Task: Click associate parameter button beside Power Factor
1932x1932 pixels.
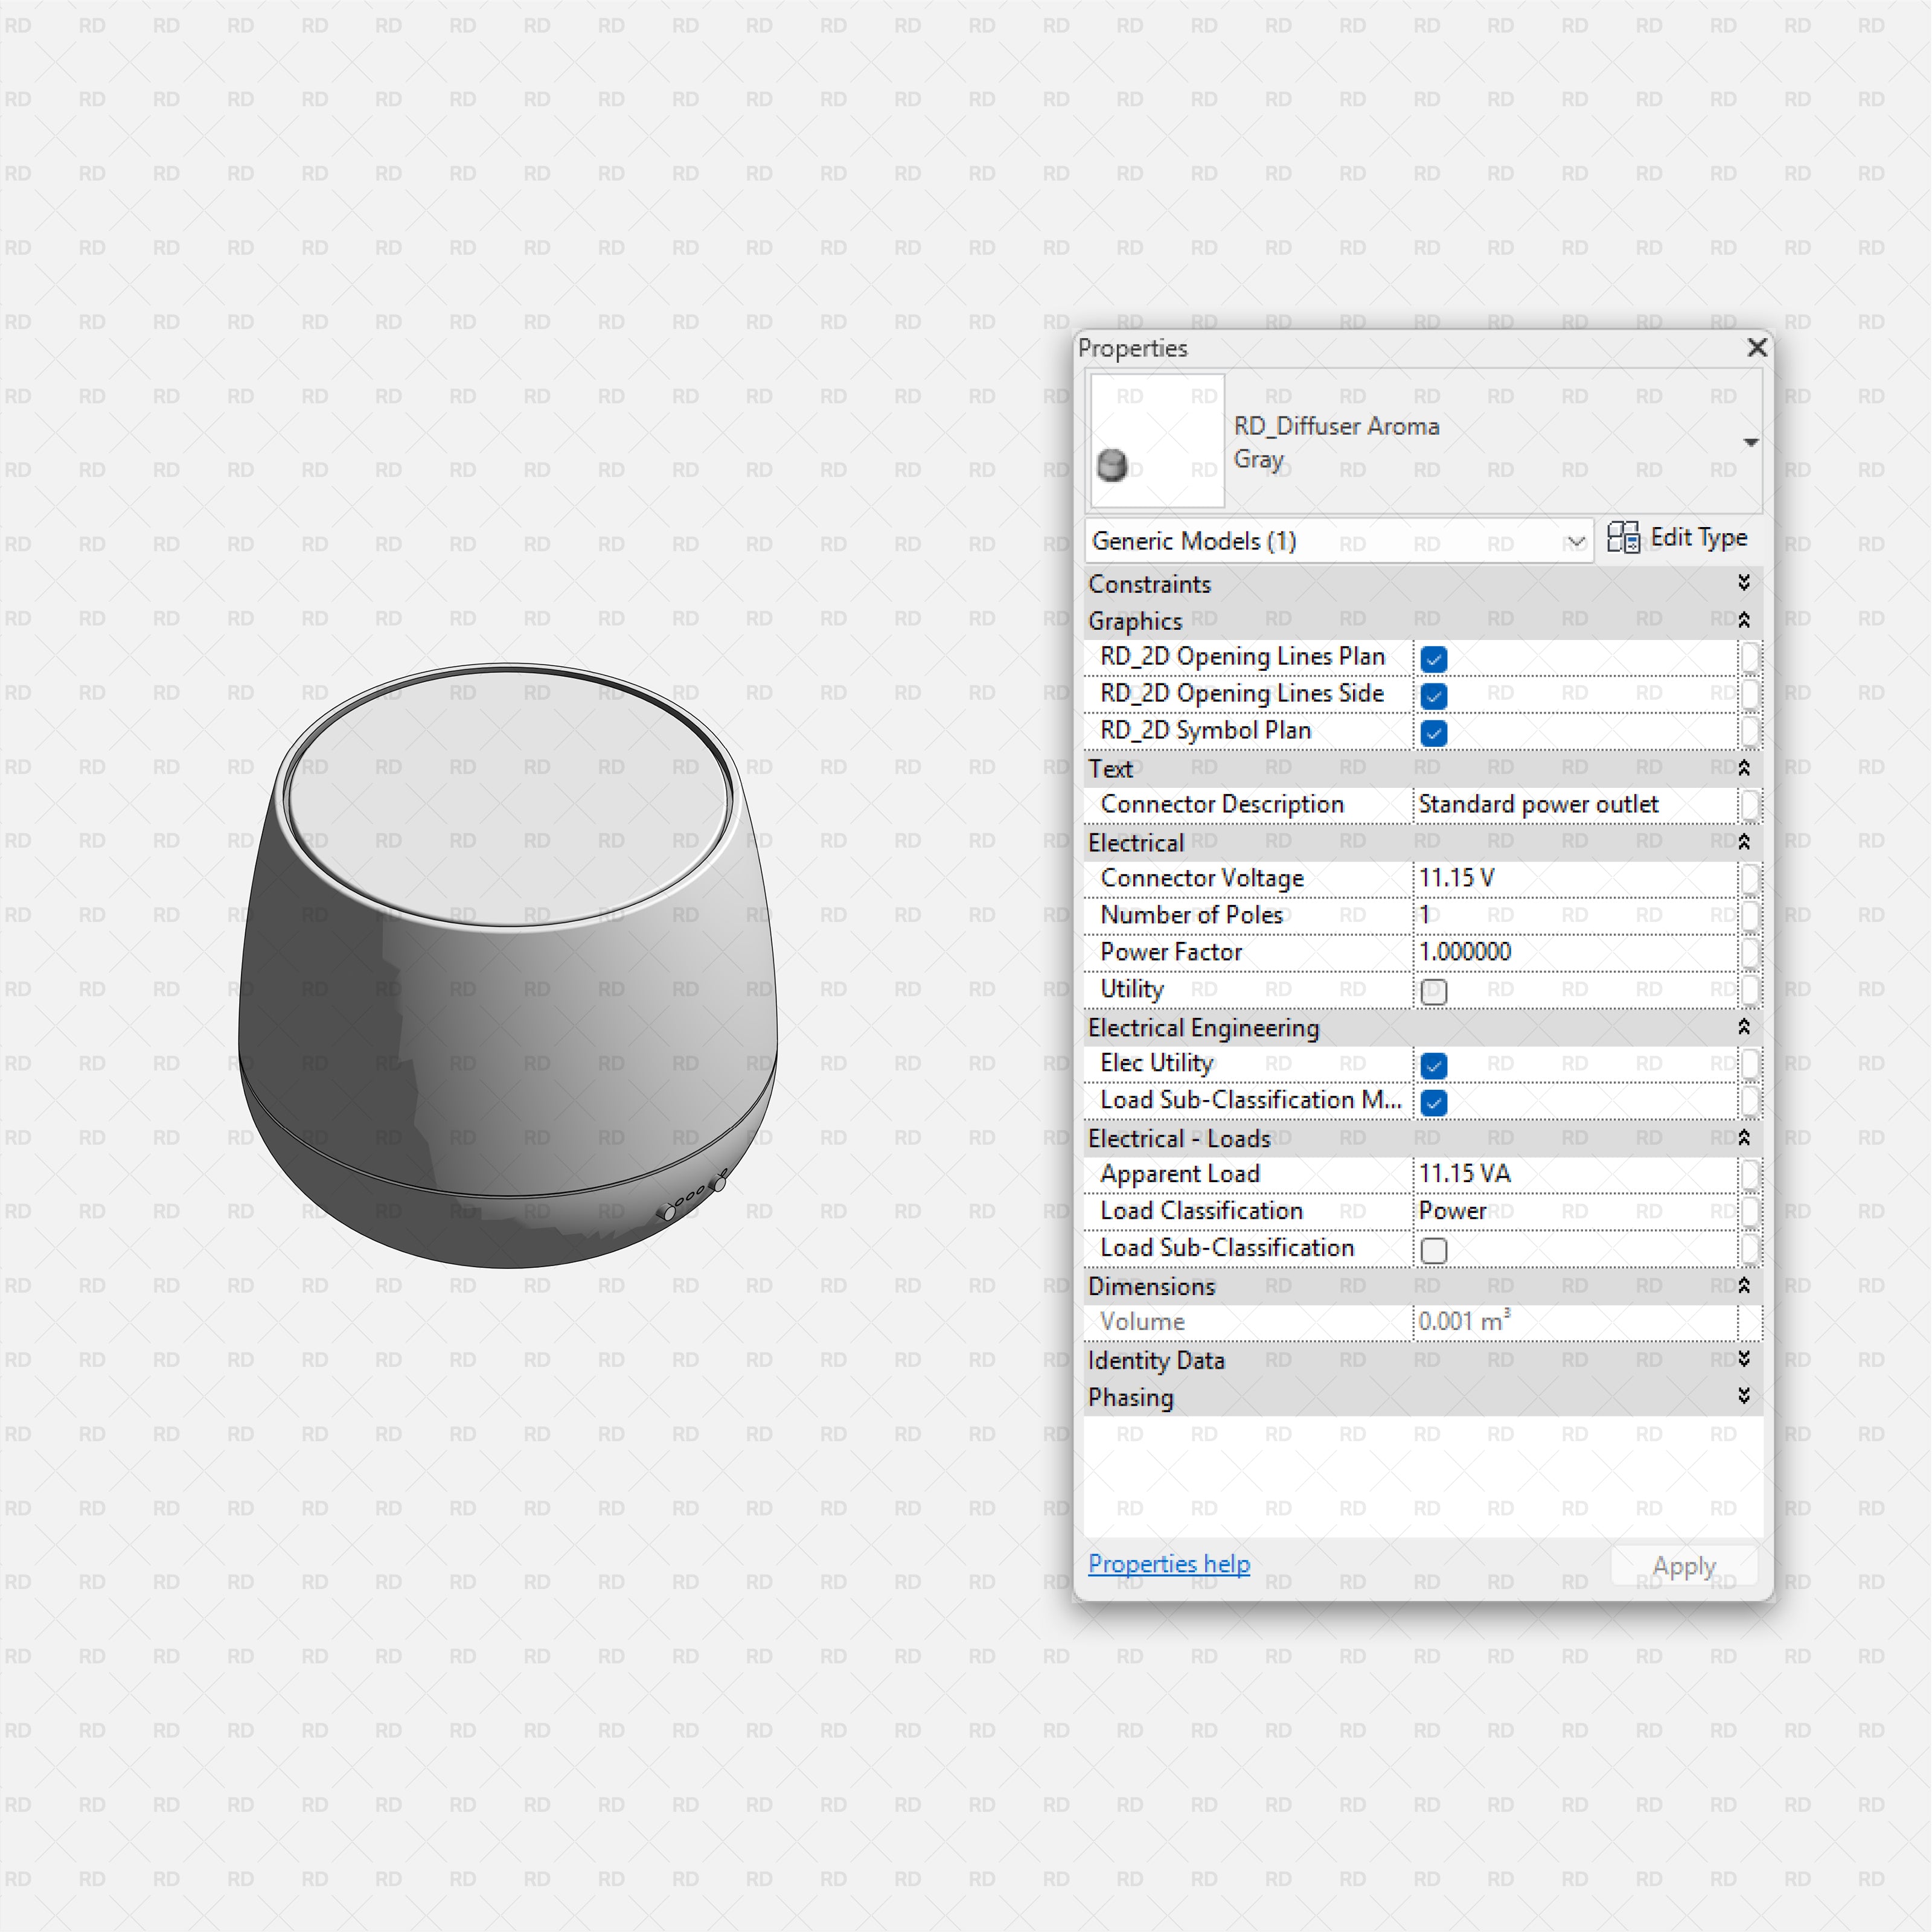Action: point(1750,952)
